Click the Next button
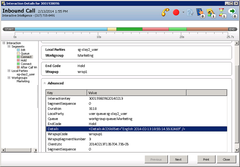Image resolution: width=240 pixels, height=167 pixels. (178, 159)
